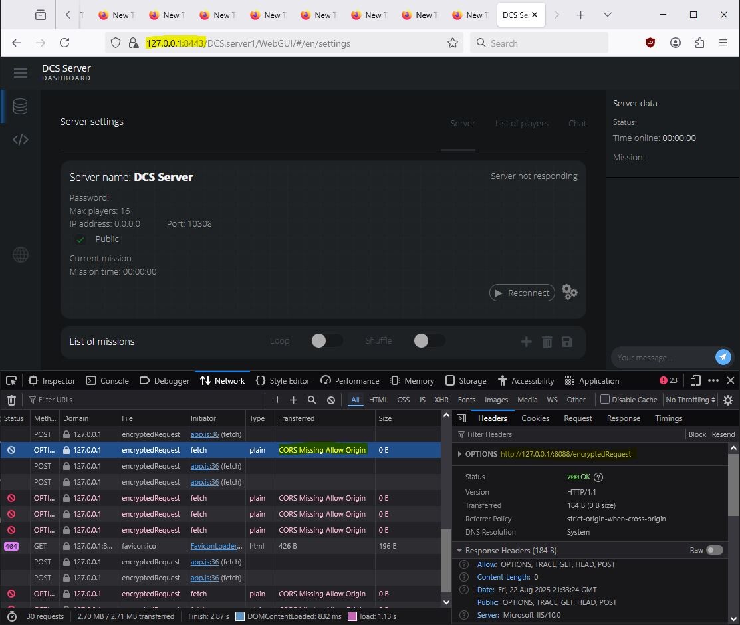
Task: Clear network log with trash icon
Action: point(12,400)
